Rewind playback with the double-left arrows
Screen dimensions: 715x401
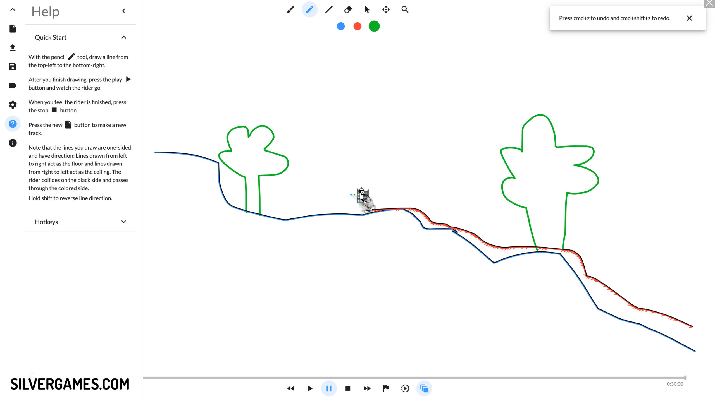(x=290, y=388)
